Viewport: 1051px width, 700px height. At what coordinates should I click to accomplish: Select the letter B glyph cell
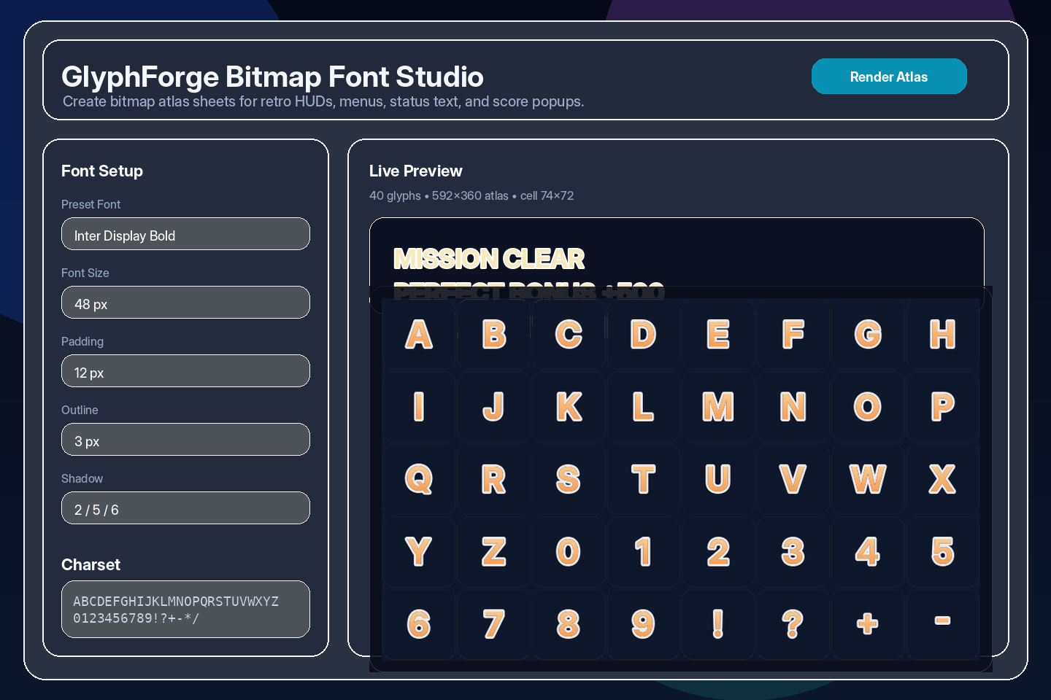coord(494,334)
